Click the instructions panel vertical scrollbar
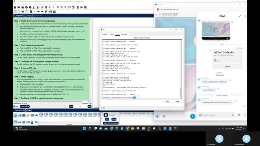Screen dimensions: 260x146 click(91, 63)
